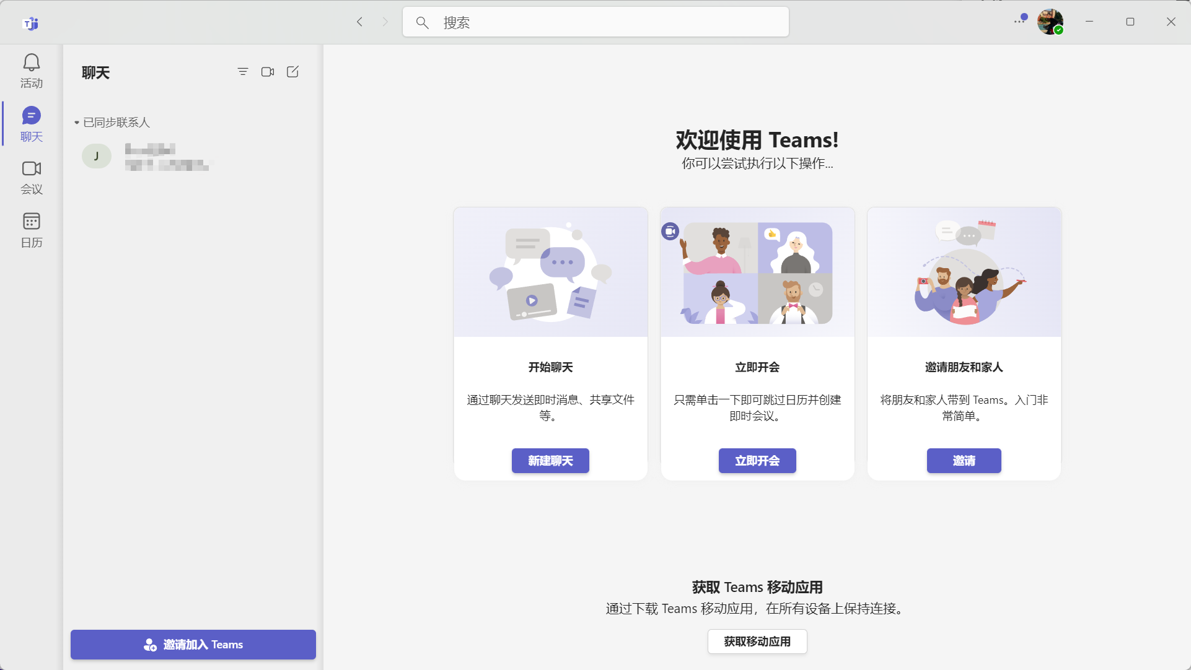Go forward with the right arrow

tap(385, 22)
